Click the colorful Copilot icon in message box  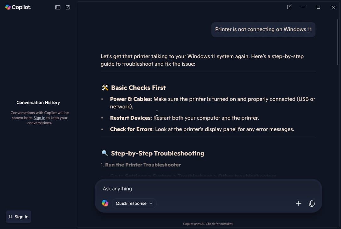pyautogui.click(x=105, y=203)
